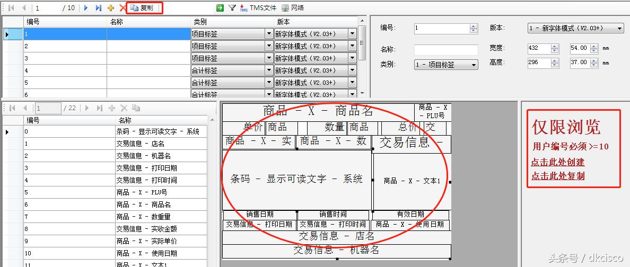Viewport: 630px width, 267px height.
Task: Click the 复制 copy button in top toolbar
Action: click(x=142, y=7)
